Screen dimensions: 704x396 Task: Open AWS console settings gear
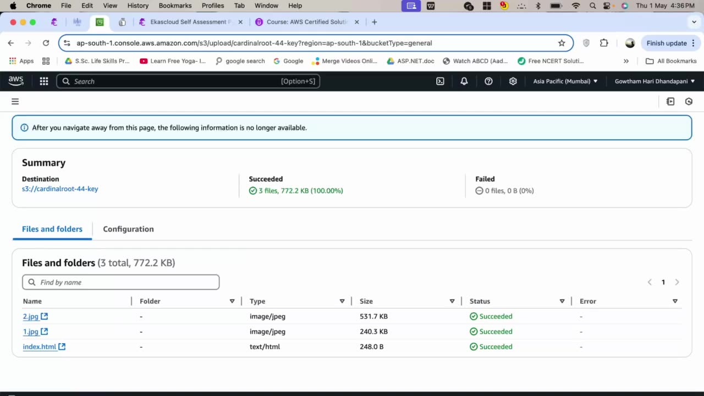coord(513,81)
